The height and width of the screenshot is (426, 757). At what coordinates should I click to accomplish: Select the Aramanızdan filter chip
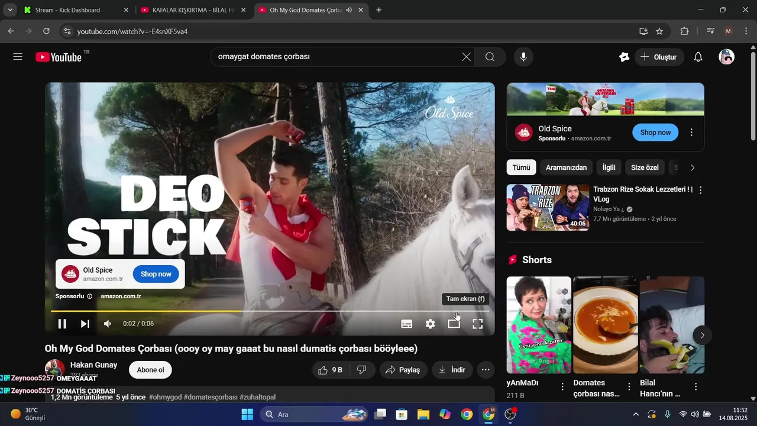click(566, 167)
